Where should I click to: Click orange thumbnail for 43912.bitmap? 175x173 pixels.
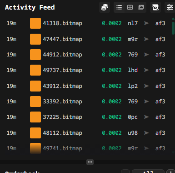pyautogui.click(x=35, y=86)
